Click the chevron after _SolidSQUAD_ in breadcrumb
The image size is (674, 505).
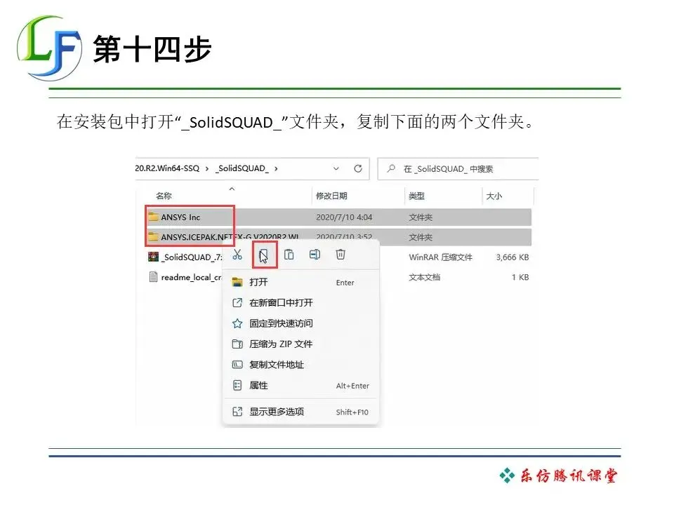(276, 169)
